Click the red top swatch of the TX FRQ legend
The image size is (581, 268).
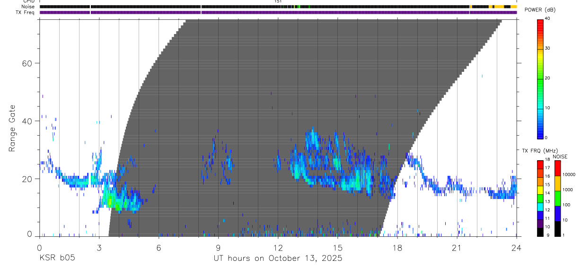point(540,165)
